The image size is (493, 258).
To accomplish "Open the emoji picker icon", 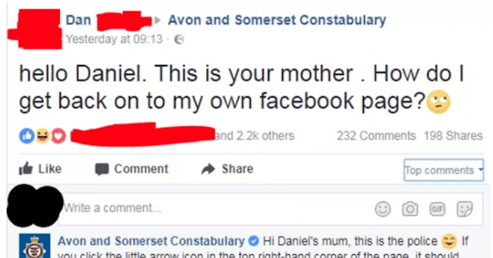I will click(x=384, y=209).
